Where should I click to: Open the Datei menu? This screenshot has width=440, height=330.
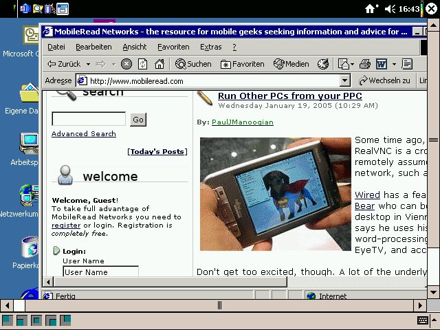coord(56,47)
